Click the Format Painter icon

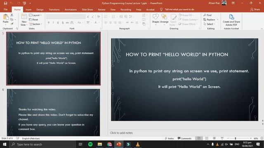pos(12,24)
